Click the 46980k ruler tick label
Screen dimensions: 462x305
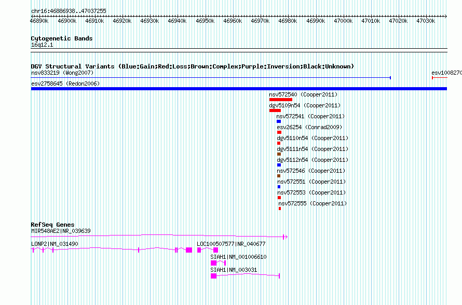288,21
